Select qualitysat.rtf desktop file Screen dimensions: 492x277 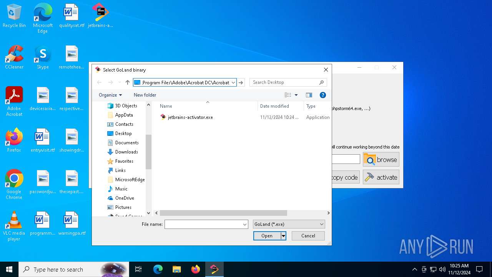point(71,16)
